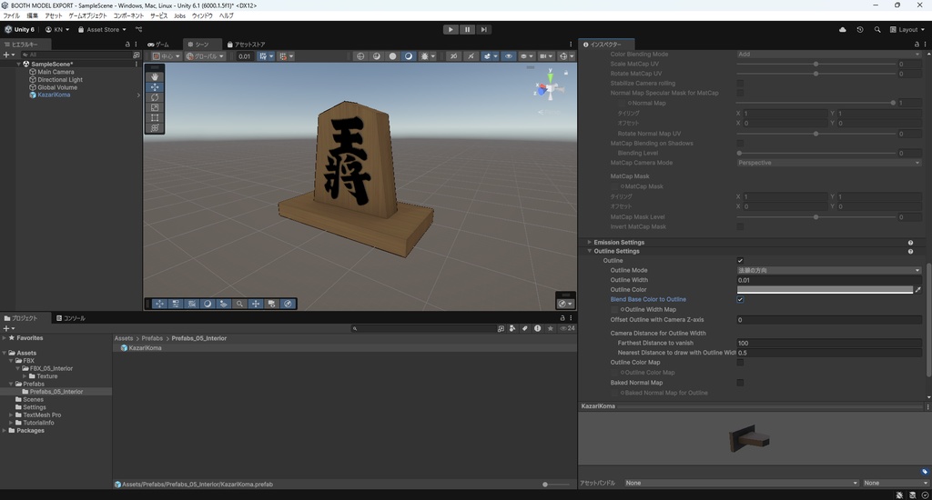The width and height of the screenshot is (932, 500).
Task: Click the project panel plus add button
Action: click(7, 328)
